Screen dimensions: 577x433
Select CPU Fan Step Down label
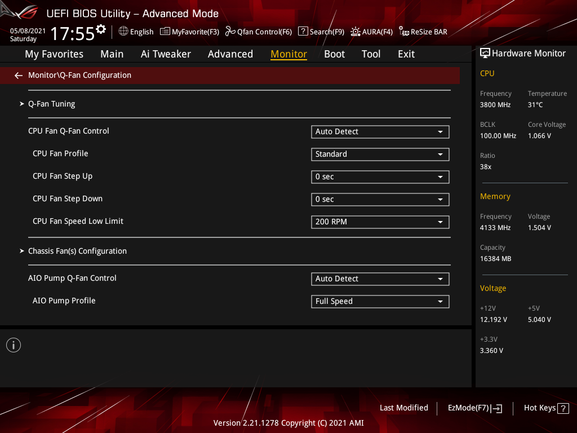(68, 199)
